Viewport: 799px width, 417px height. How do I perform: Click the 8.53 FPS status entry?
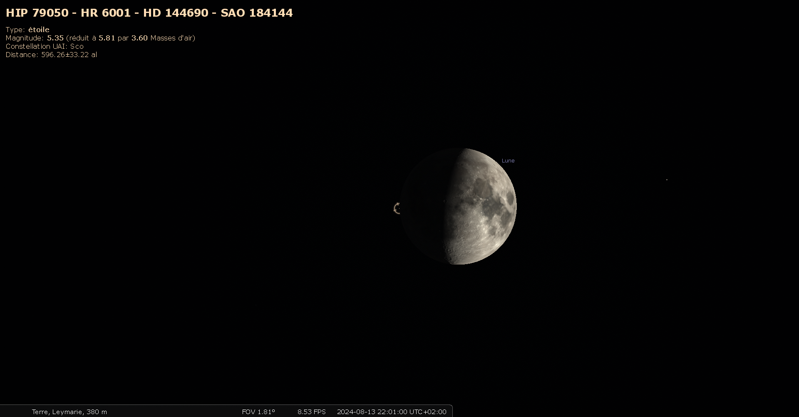(311, 412)
